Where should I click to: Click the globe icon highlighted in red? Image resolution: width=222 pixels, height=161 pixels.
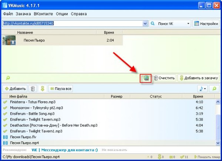[146, 78]
